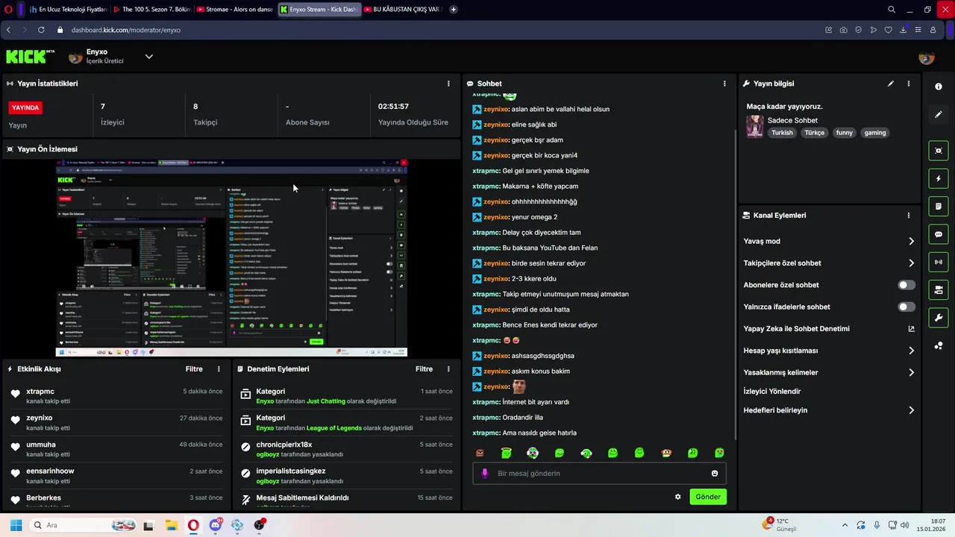Switch to 'BU KÂBUSTAN ÇIKIŞ VAR' tab
The image size is (955, 537).
(x=402, y=10)
